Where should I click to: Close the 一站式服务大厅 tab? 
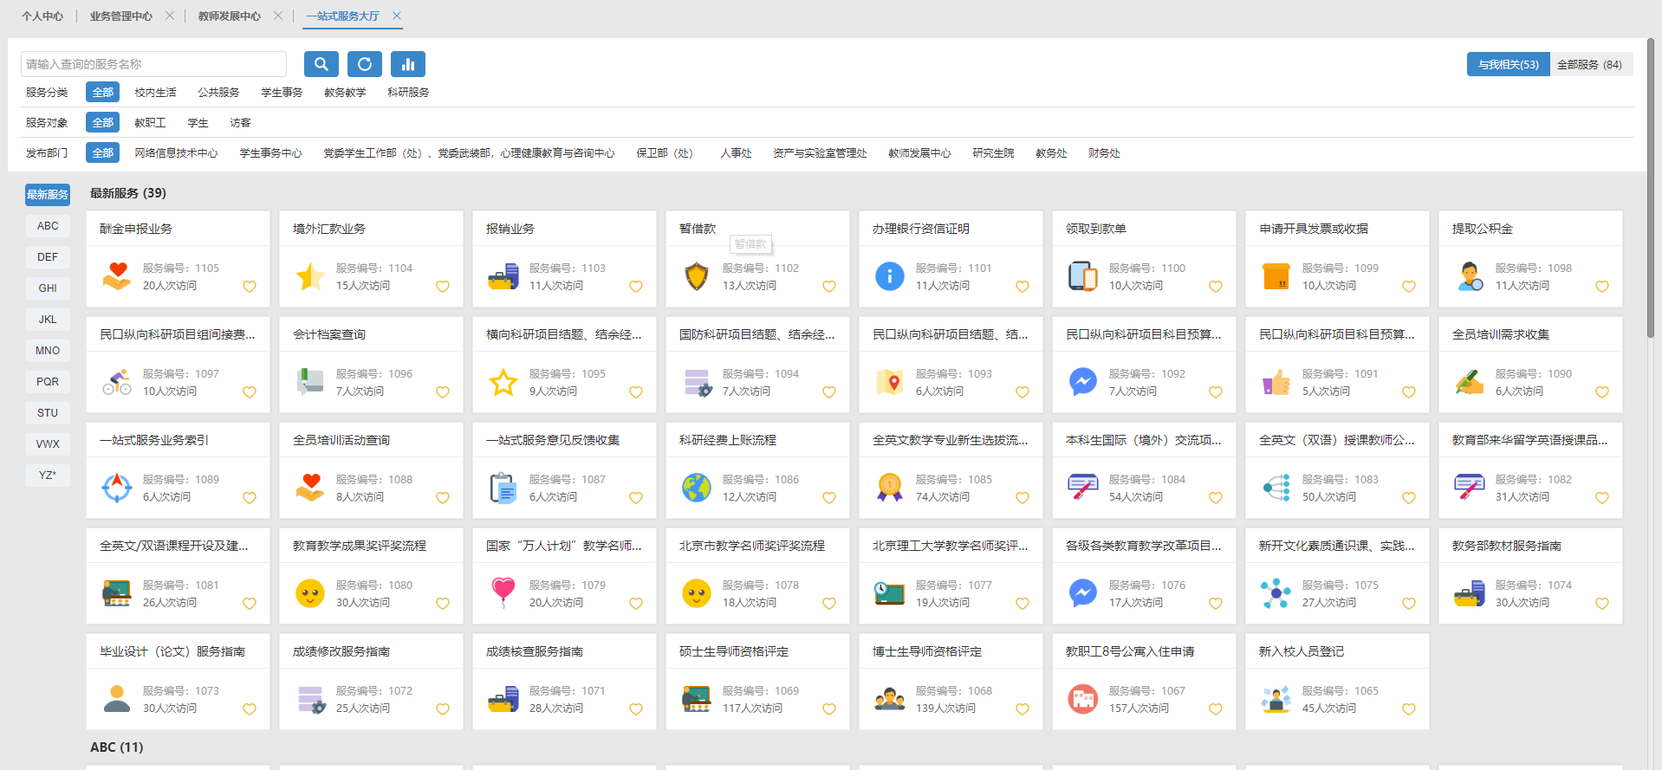[397, 16]
